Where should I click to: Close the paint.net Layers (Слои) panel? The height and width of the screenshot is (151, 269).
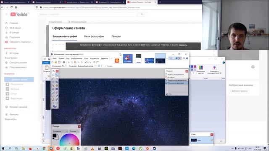pyautogui.click(x=212, y=135)
